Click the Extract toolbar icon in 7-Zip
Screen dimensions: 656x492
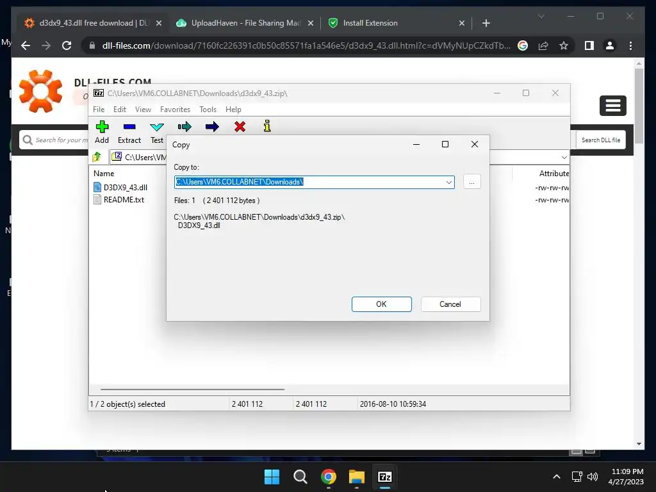tap(129, 127)
